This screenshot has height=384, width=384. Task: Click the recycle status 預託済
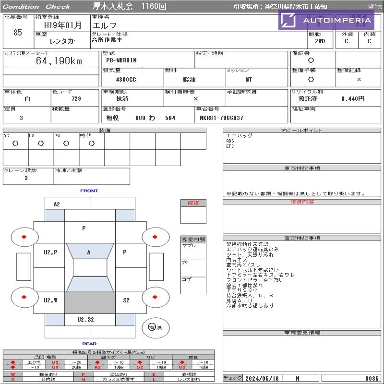308,99
